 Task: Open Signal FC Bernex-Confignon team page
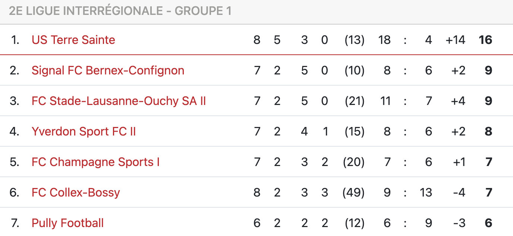108,70
